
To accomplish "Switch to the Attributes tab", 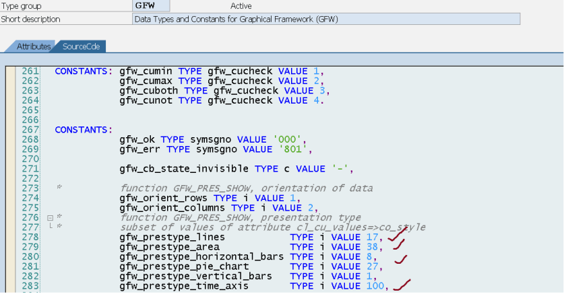I will coord(32,46).
